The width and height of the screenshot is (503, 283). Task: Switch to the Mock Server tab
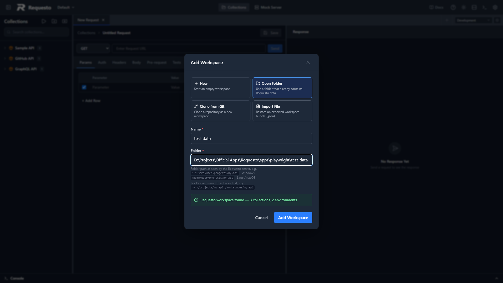pos(268,7)
